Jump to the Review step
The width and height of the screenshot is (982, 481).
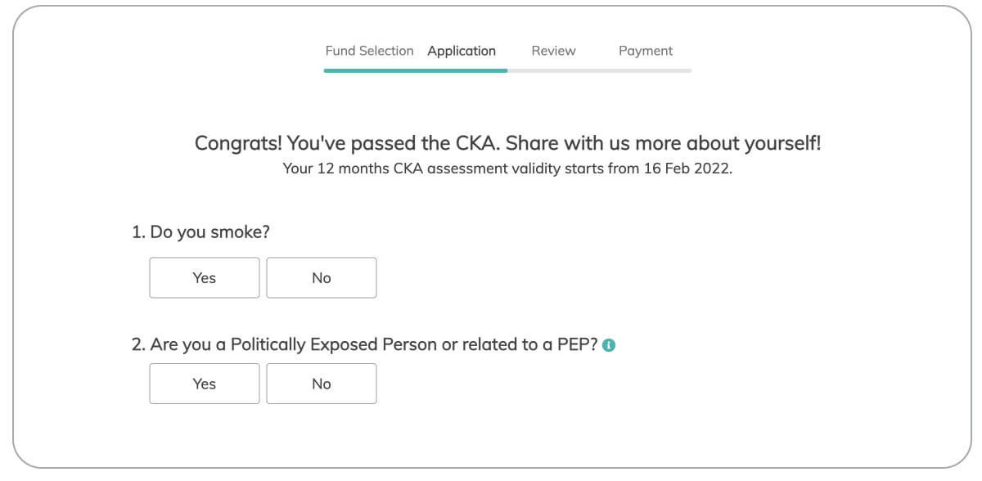[x=553, y=51]
